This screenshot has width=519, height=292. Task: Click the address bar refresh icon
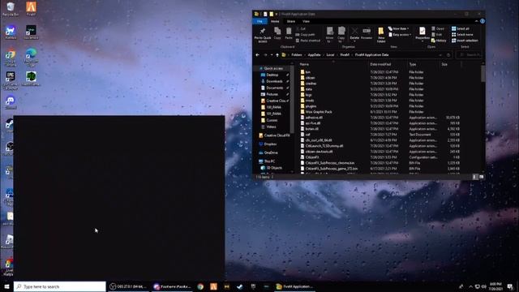[448, 55]
